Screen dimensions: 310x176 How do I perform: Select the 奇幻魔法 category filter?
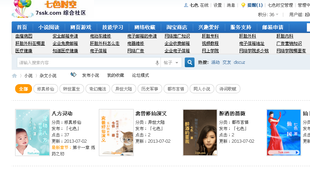click(98, 89)
